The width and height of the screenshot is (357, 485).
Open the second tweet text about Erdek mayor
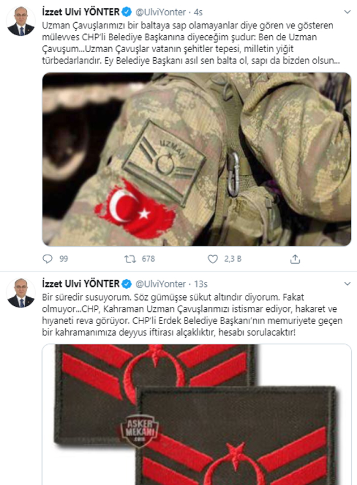click(x=192, y=315)
